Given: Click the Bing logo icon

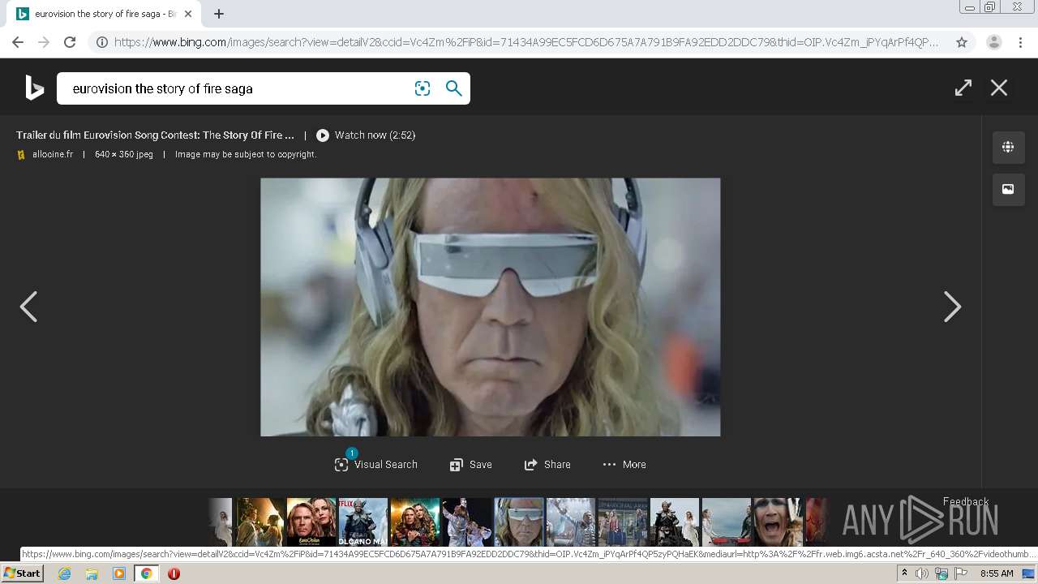Looking at the screenshot, I should click(x=34, y=88).
